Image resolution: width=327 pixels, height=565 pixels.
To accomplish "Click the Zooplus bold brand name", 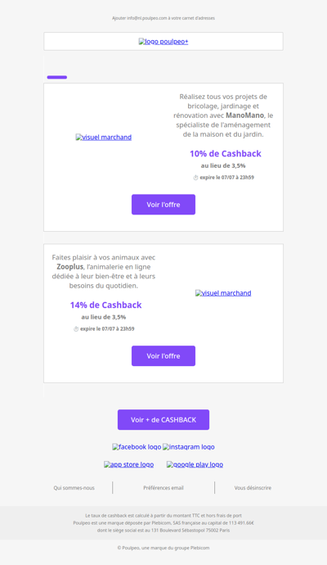I will click(x=69, y=267).
